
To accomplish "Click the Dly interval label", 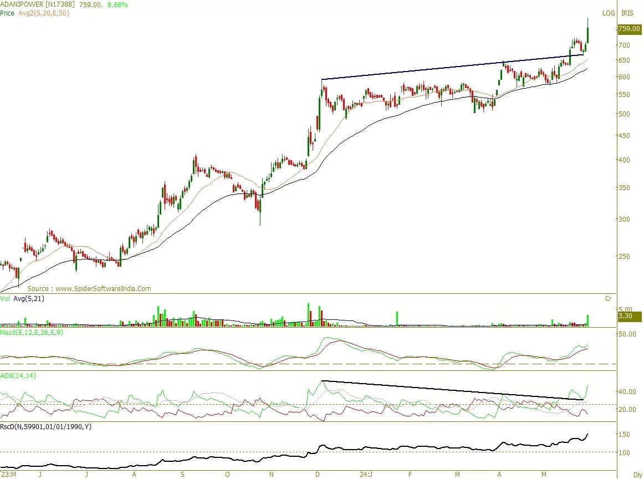I will [x=637, y=475].
